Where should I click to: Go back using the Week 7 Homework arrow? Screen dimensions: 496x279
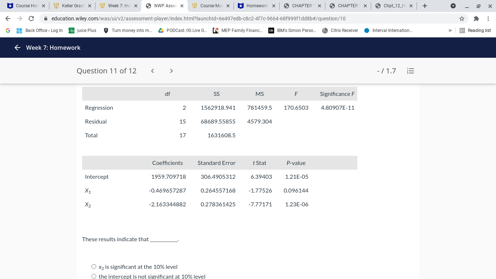click(17, 48)
